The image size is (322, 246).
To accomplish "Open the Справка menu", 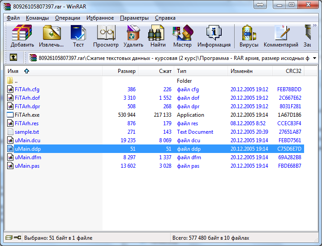I will point(165,18).
